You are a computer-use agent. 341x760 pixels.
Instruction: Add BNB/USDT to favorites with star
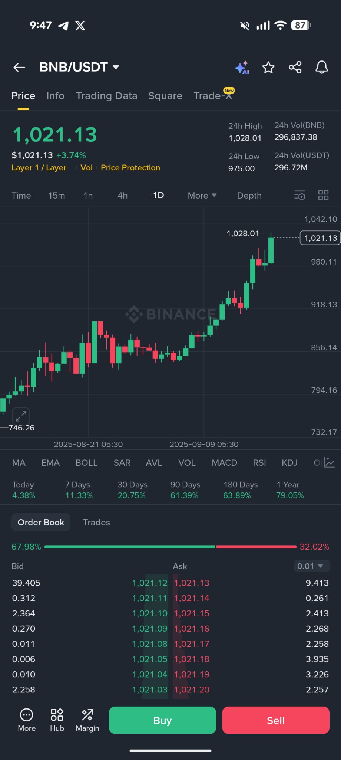268,68
